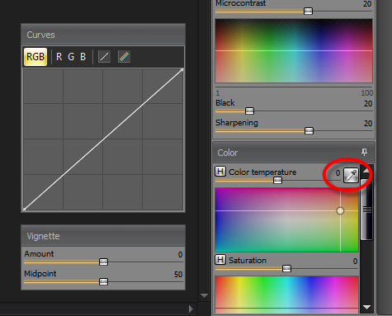The height and width of the screenshot is (316, 392).
Task: Click the Color panel vertical scrollbar thumb
Action: point(366,210)
